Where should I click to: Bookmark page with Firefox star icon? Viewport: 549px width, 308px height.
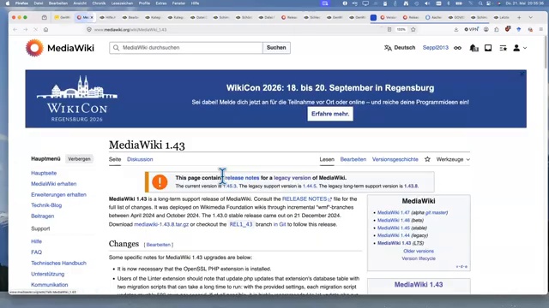click(x=413, y=30)
